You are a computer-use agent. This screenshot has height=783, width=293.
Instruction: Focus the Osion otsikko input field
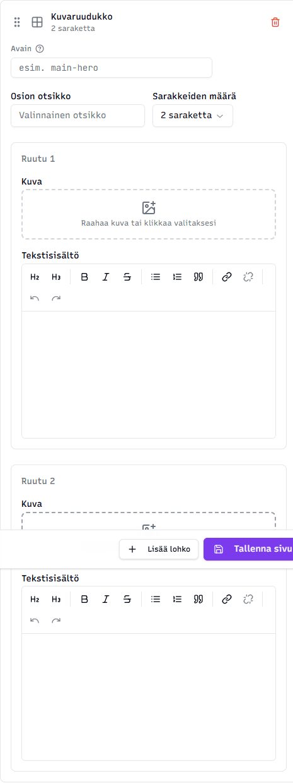pyautogui.click(x=78, y=116)
